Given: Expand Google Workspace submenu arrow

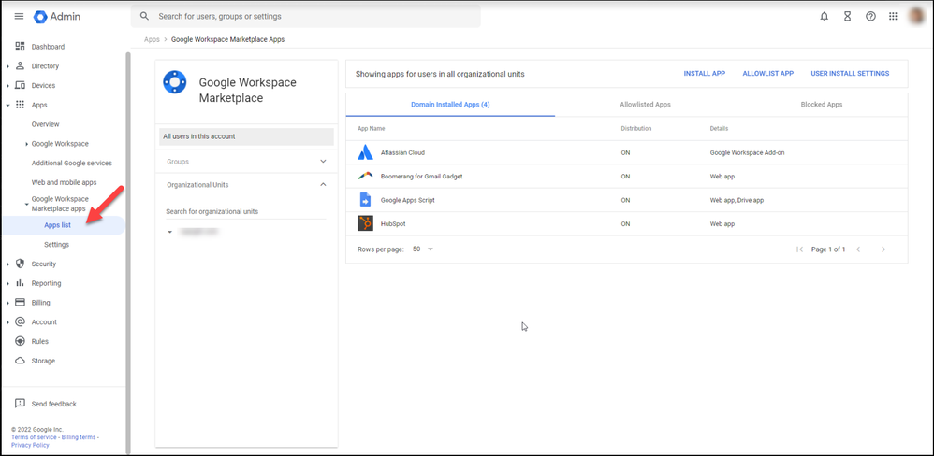Looking at the screenshot, I should (27, 144).
